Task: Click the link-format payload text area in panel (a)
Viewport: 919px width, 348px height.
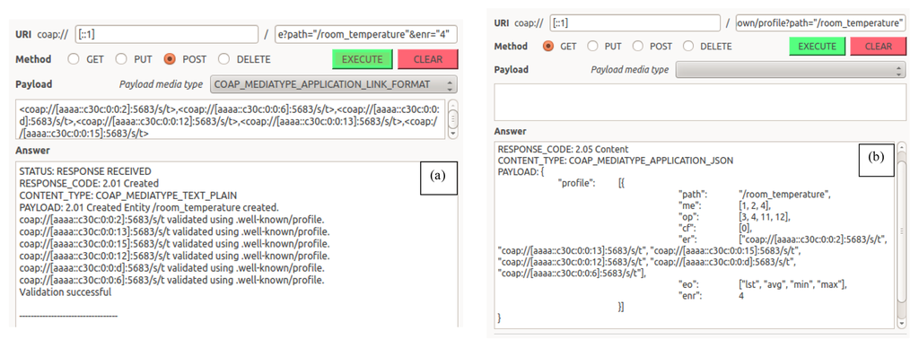Action: click(231, 119)
